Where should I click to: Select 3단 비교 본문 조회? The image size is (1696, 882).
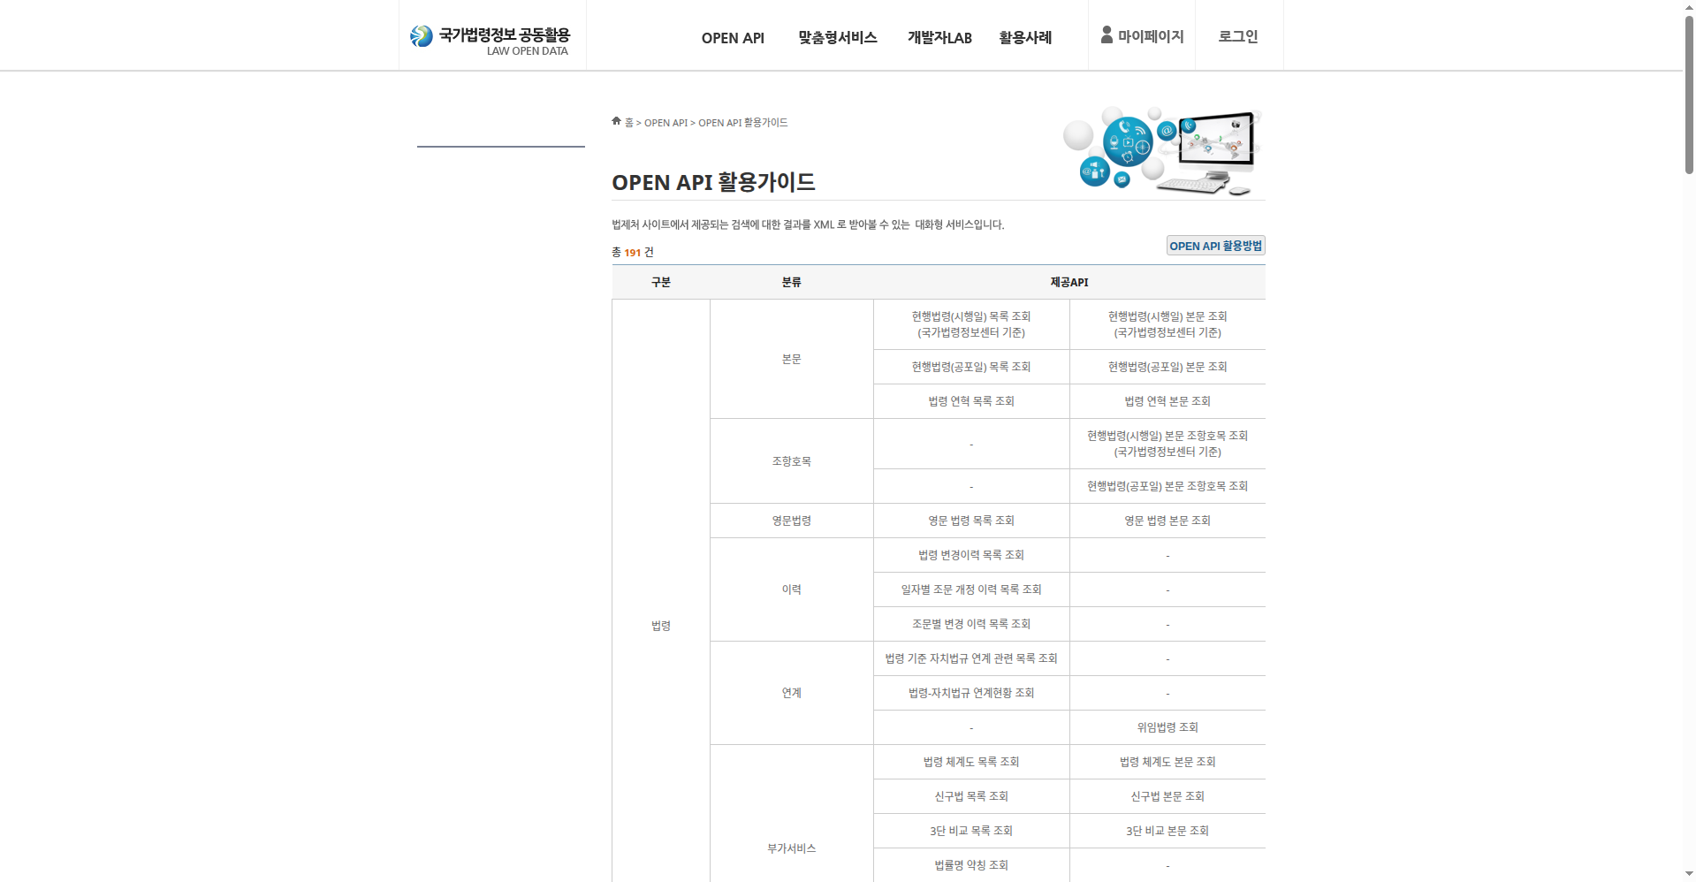click(x=1167, y=831)
